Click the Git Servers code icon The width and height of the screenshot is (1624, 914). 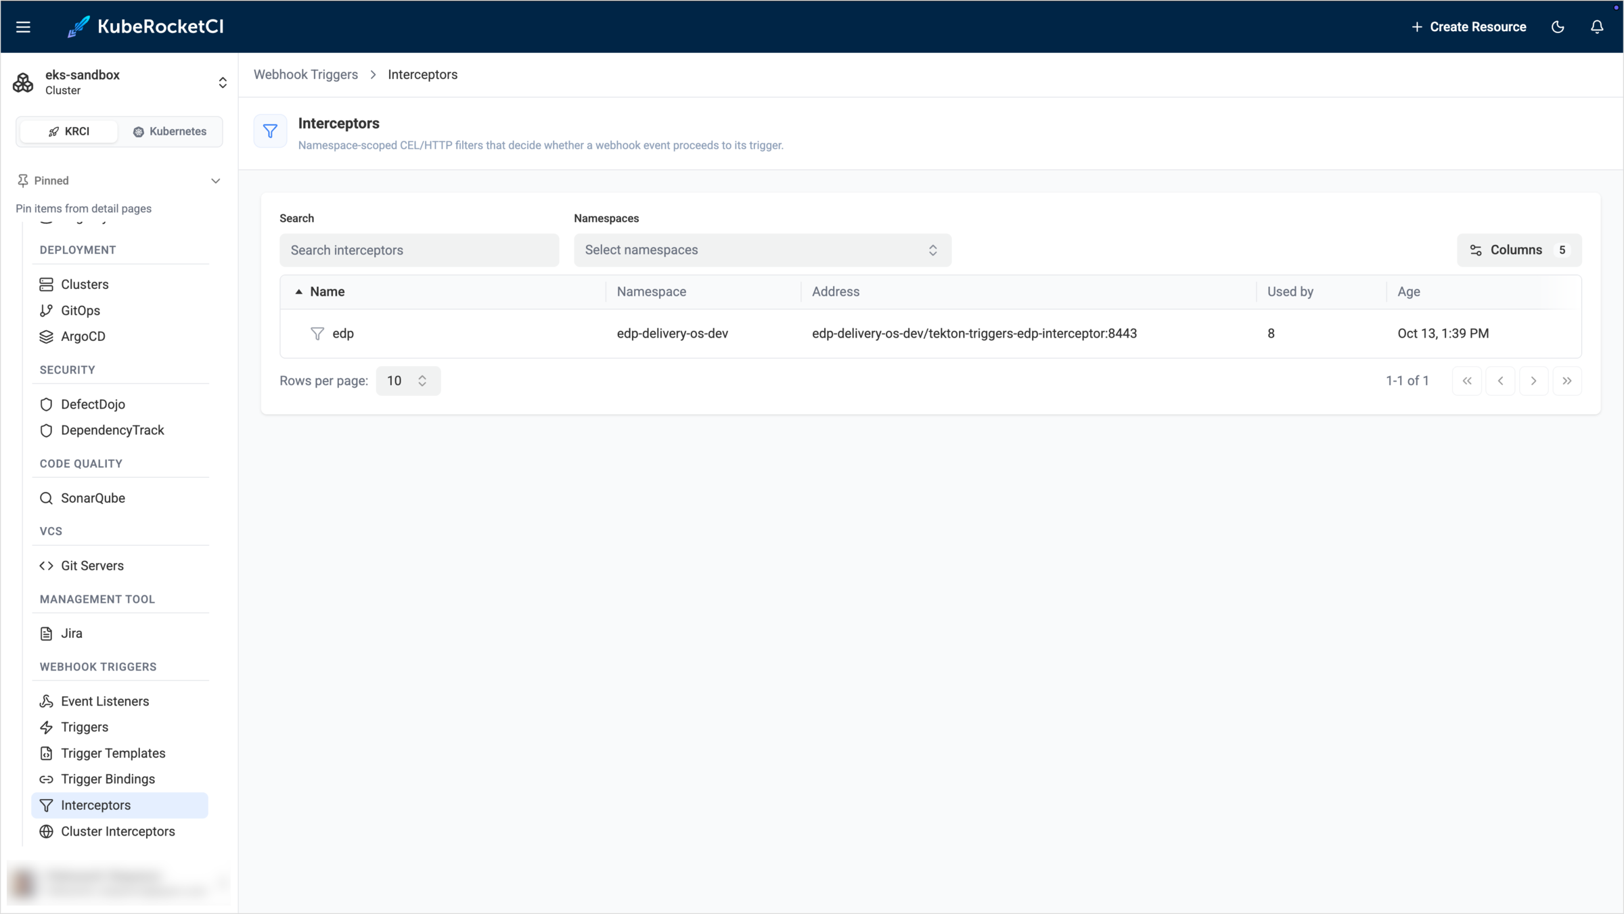tap(46, 566)
